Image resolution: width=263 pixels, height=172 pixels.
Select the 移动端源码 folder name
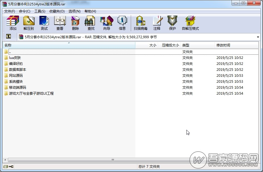(x=18, y=88)
